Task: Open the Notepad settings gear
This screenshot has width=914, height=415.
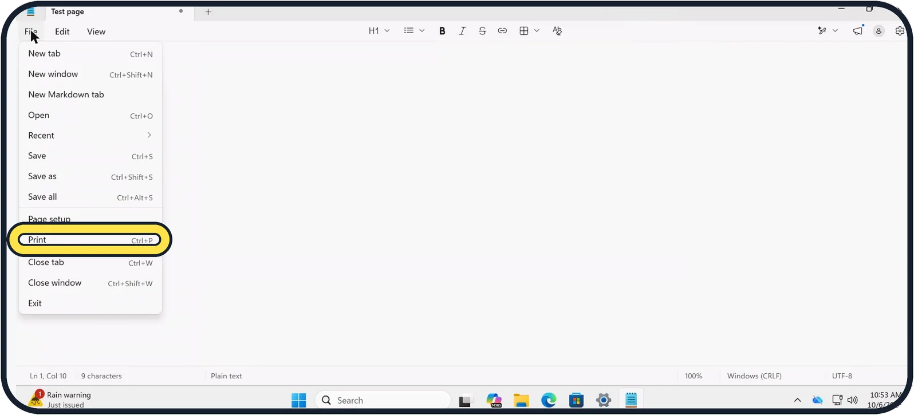Action: point(900,31)
